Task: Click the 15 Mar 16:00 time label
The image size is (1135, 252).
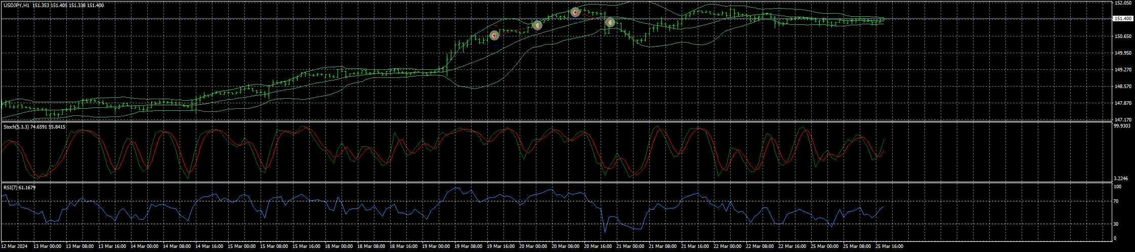Action: pyautogui.click(x=306, y=246)
